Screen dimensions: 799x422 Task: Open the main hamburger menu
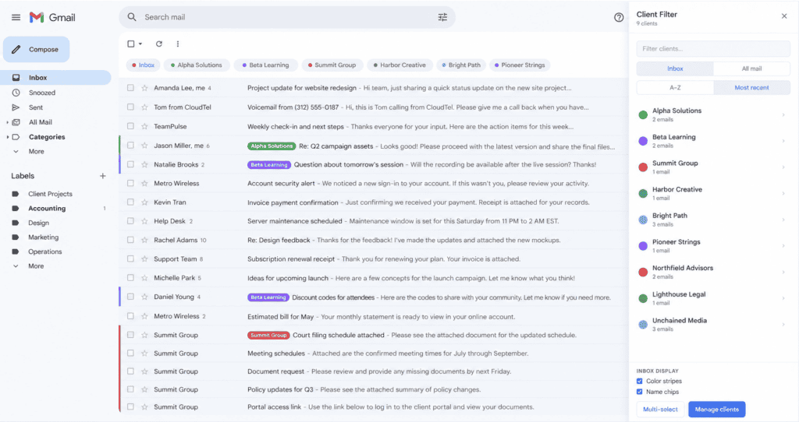point(16,17)
